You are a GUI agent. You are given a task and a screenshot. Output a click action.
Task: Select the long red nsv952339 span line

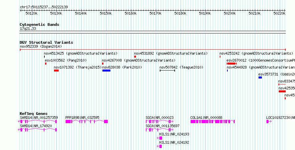(153, 50)
